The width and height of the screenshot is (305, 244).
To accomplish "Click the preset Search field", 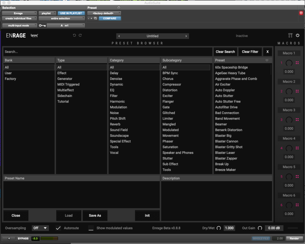I will tap(108, 52).
